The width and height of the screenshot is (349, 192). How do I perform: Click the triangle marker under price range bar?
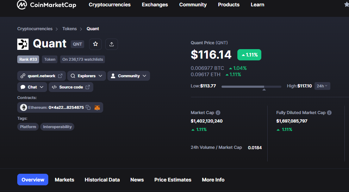tap(264, 90)
